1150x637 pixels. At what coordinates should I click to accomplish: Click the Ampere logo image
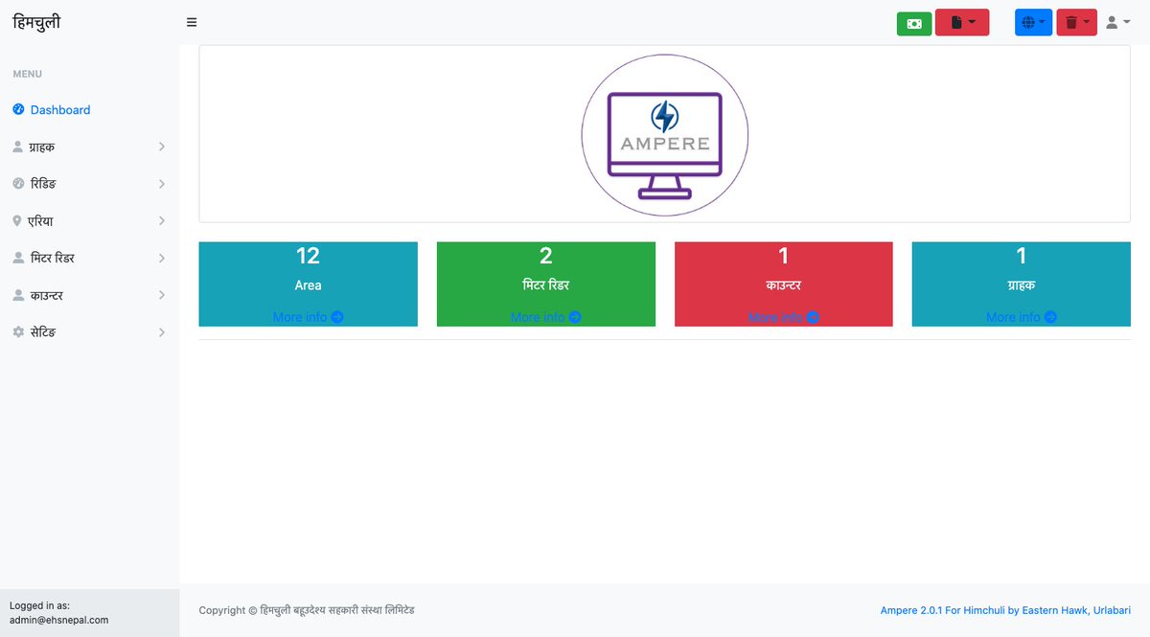click(x=665, y=134)
